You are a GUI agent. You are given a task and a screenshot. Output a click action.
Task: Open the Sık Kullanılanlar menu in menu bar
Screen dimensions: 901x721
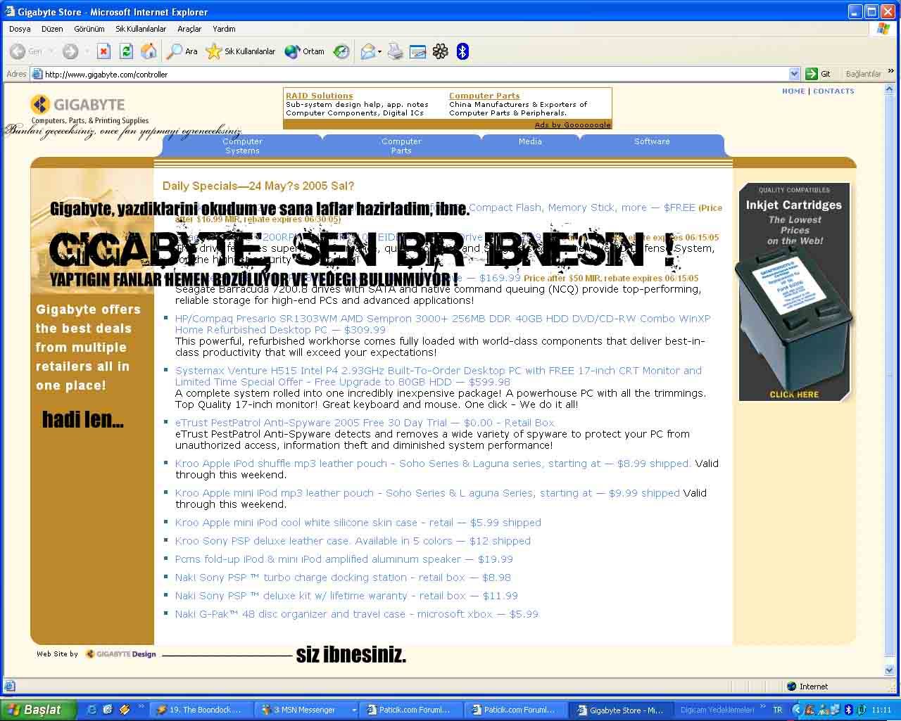(141, 29)
